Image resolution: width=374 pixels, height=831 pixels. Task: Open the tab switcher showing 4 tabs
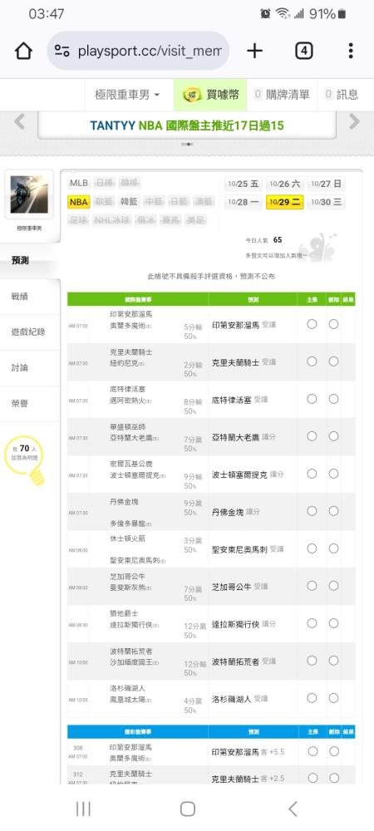(303, 51)
